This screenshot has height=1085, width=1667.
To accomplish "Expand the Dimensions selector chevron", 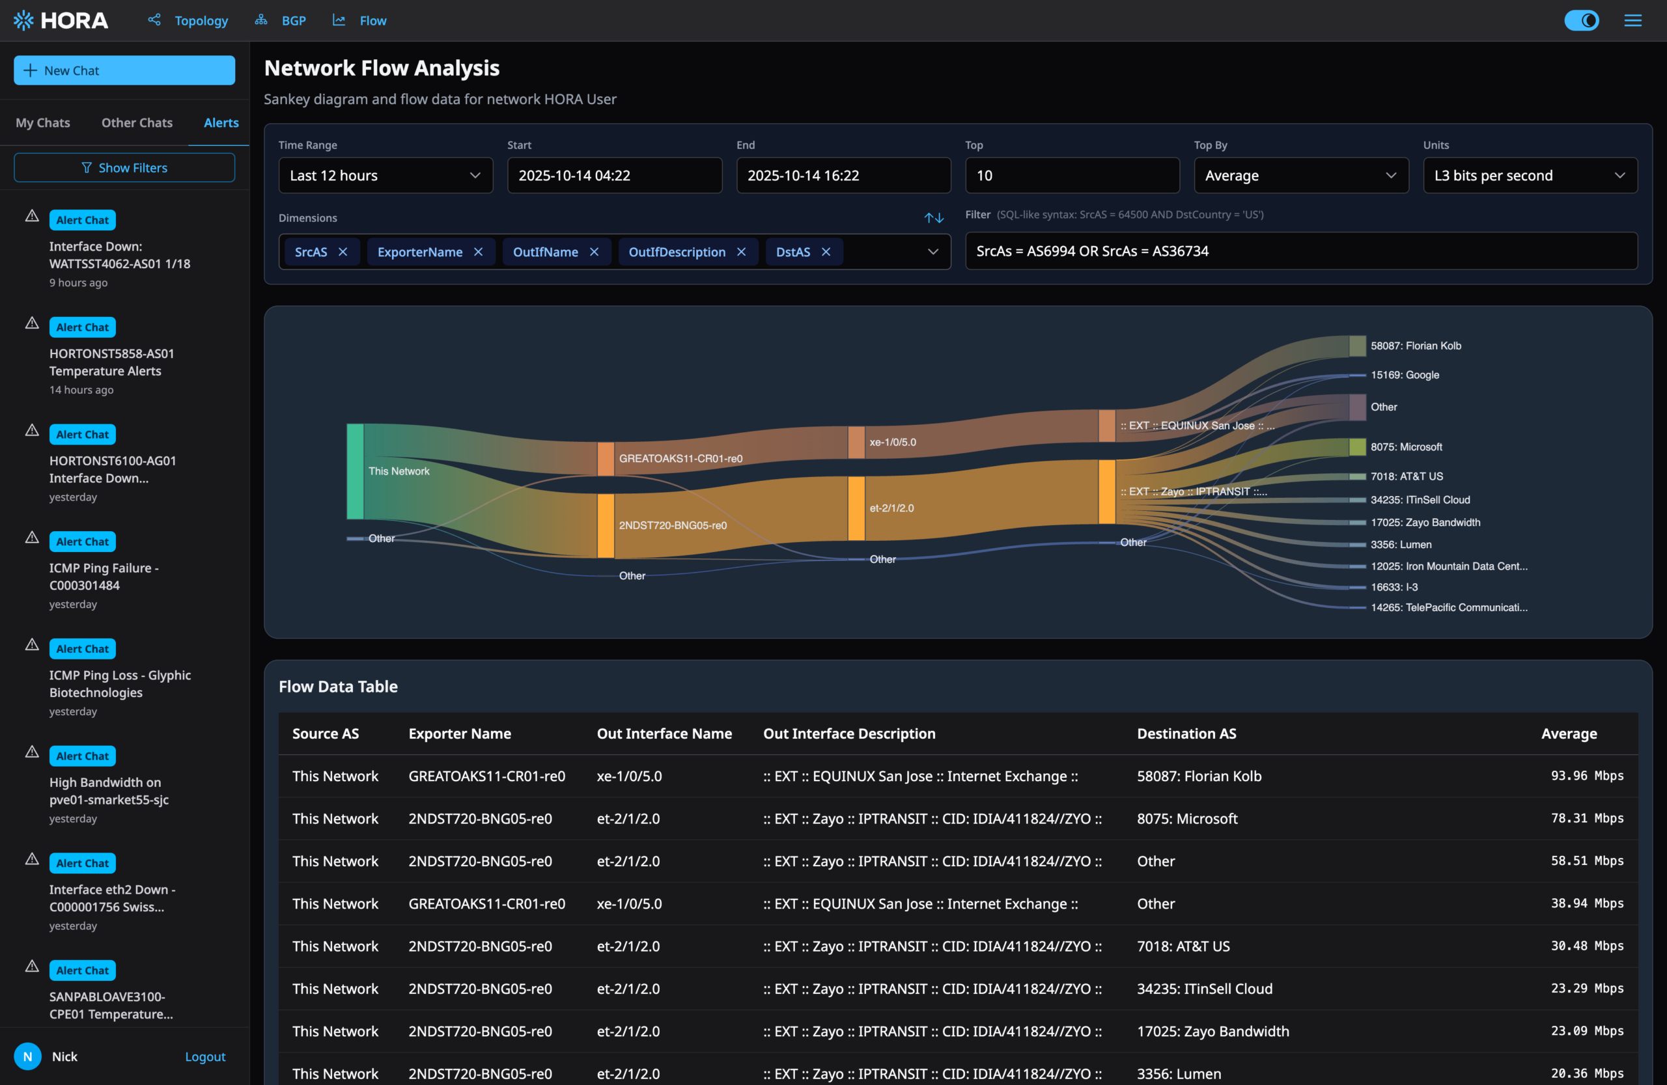I will (932, 252).
